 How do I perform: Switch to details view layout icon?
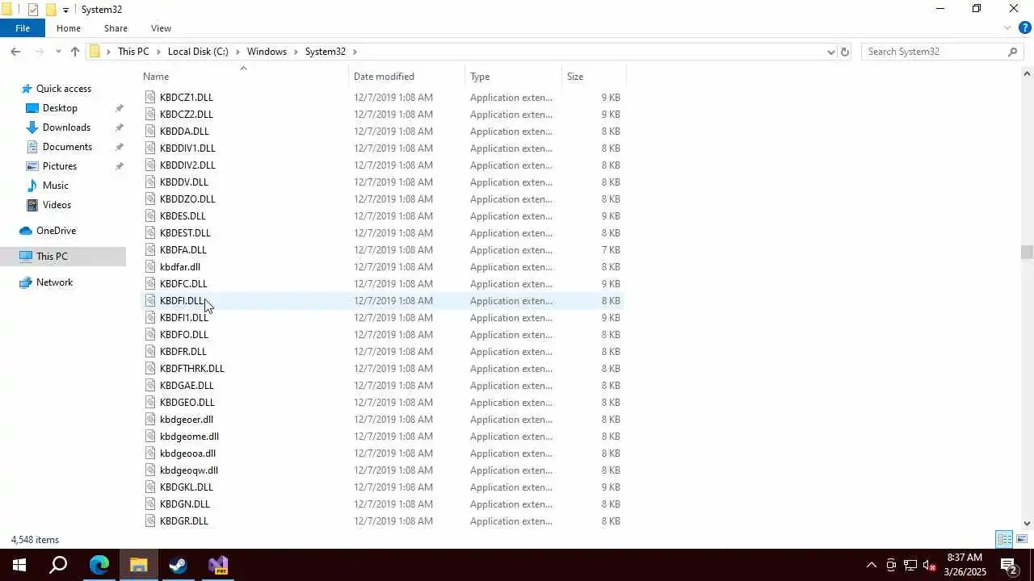(x=1004, y=539)
